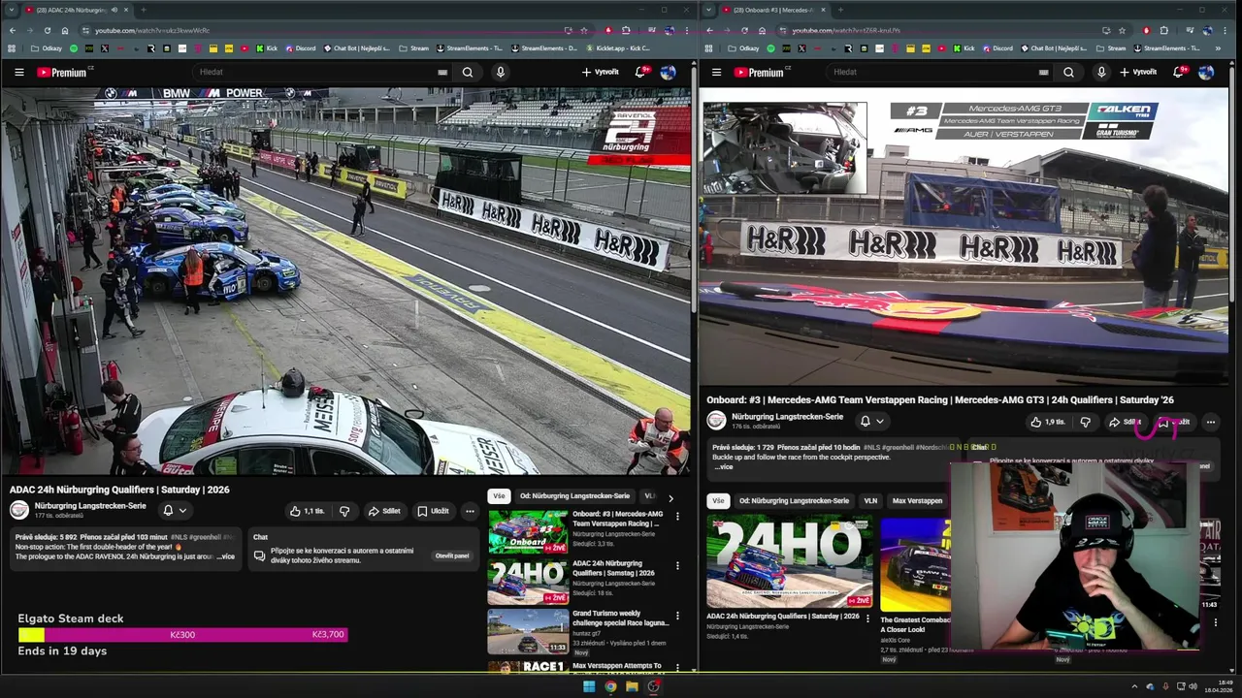Open extensions puzzle icon in right browser
The image size is (1242, 698).
click(x=1164, y=30)
